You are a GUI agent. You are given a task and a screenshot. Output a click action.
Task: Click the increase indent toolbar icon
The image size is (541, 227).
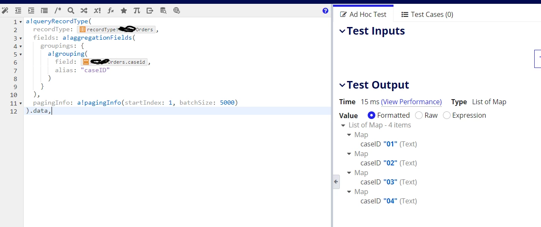pos(31,11)
